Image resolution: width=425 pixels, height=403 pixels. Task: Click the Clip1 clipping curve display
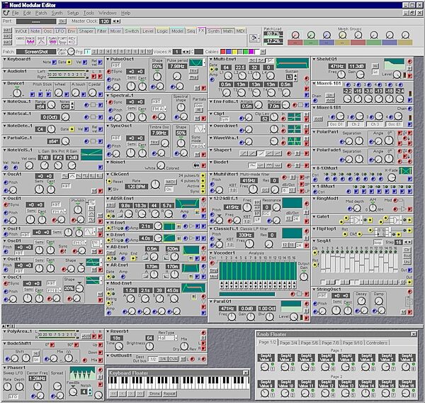(295, 117)
